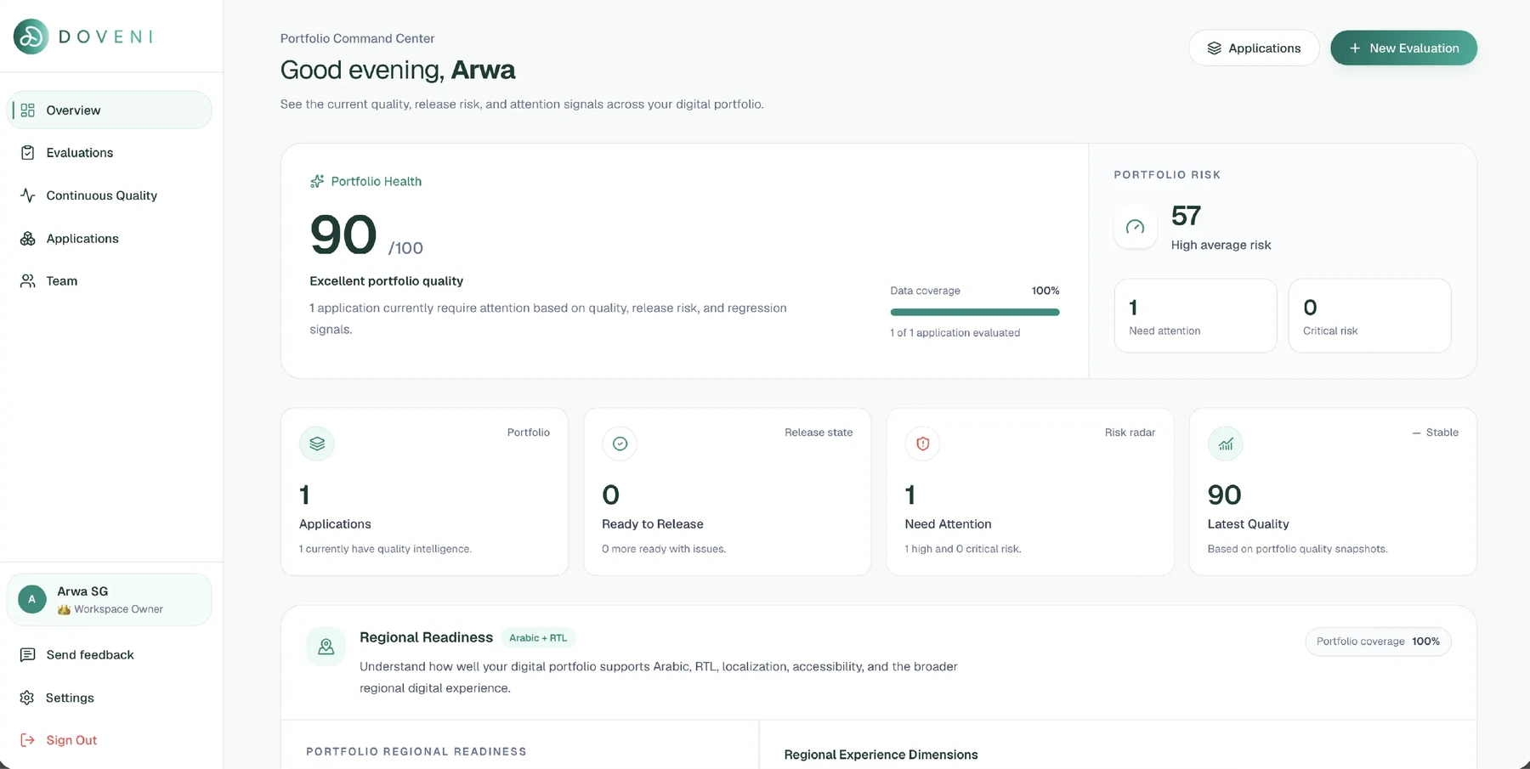The image size is (1530, 769).
Task: Click the Applications button in header
Action: click(1254, 48)
